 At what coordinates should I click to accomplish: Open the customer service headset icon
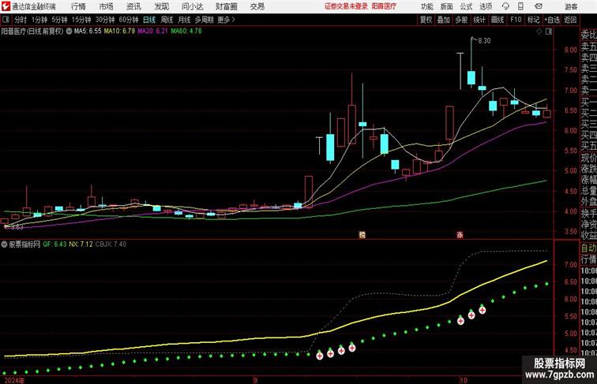(x=506, y=6)
